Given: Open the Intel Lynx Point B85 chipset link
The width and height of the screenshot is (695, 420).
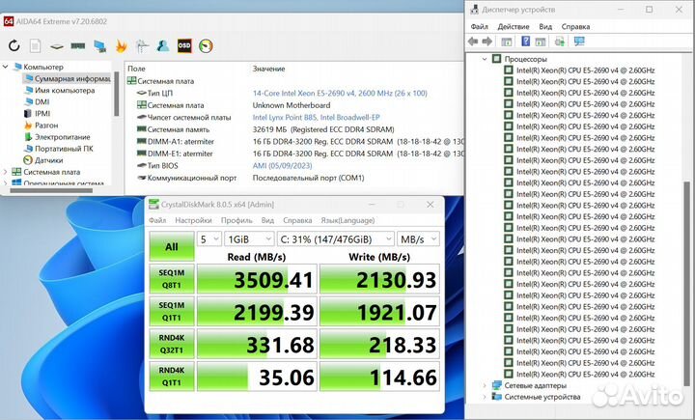Looking at the screenshot, I should 316,117.
